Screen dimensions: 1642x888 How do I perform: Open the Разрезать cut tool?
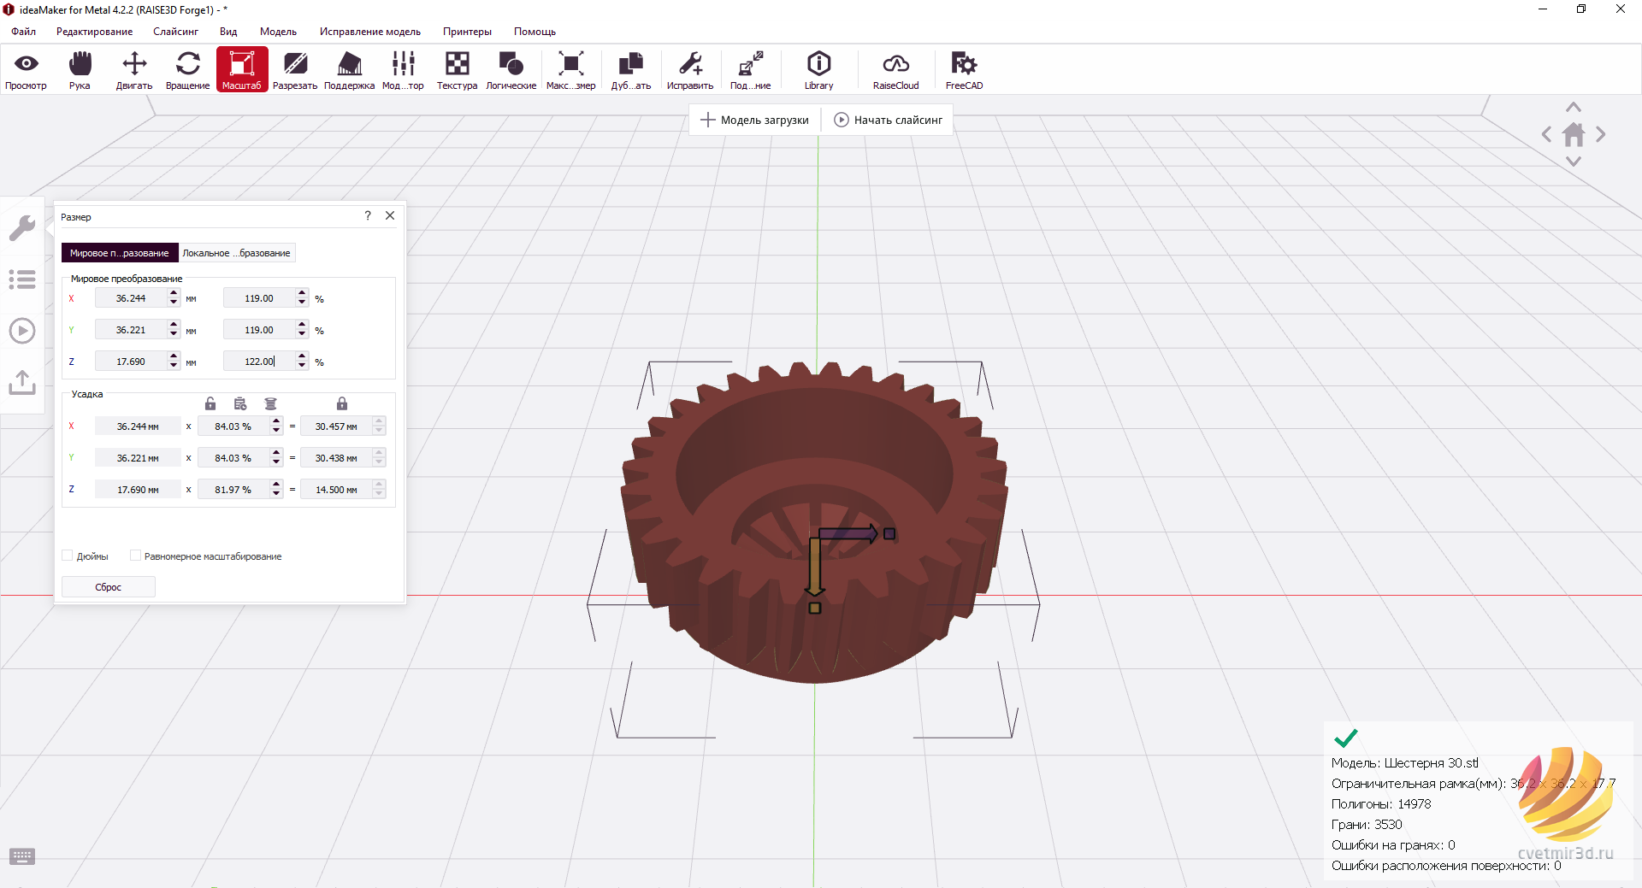pos(295,69)
